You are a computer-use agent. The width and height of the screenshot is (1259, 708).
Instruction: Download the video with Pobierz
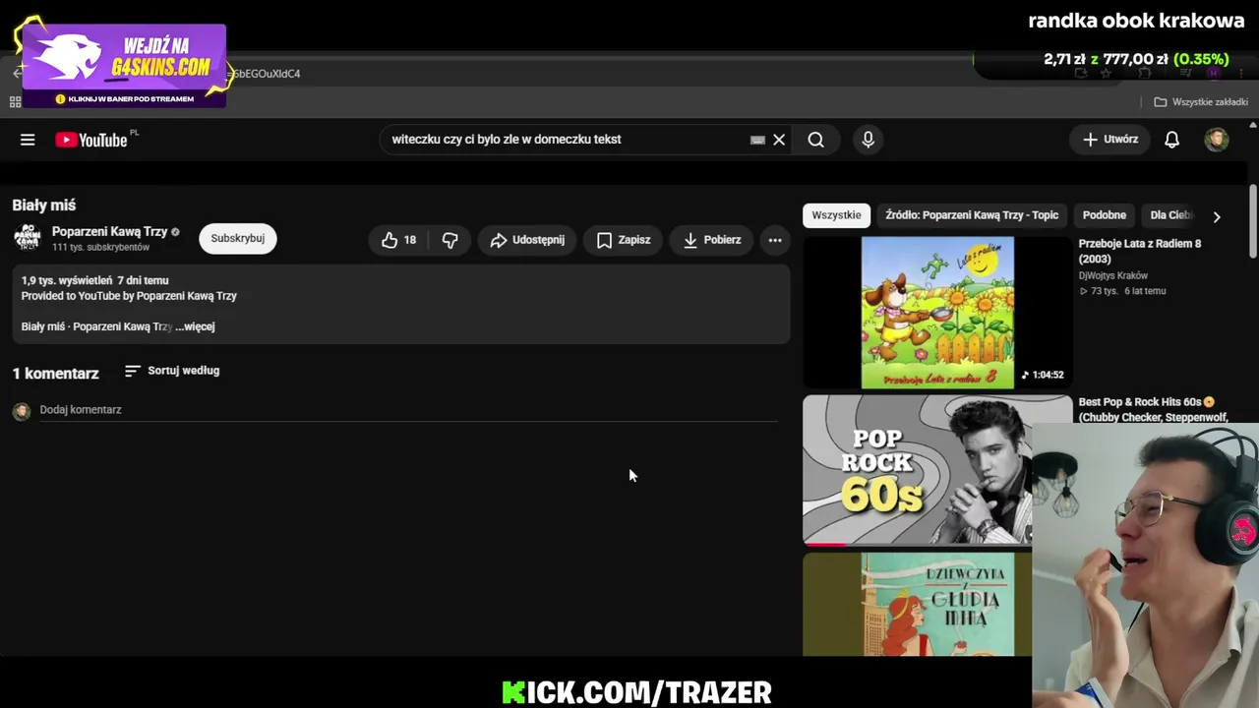point(712,240)
